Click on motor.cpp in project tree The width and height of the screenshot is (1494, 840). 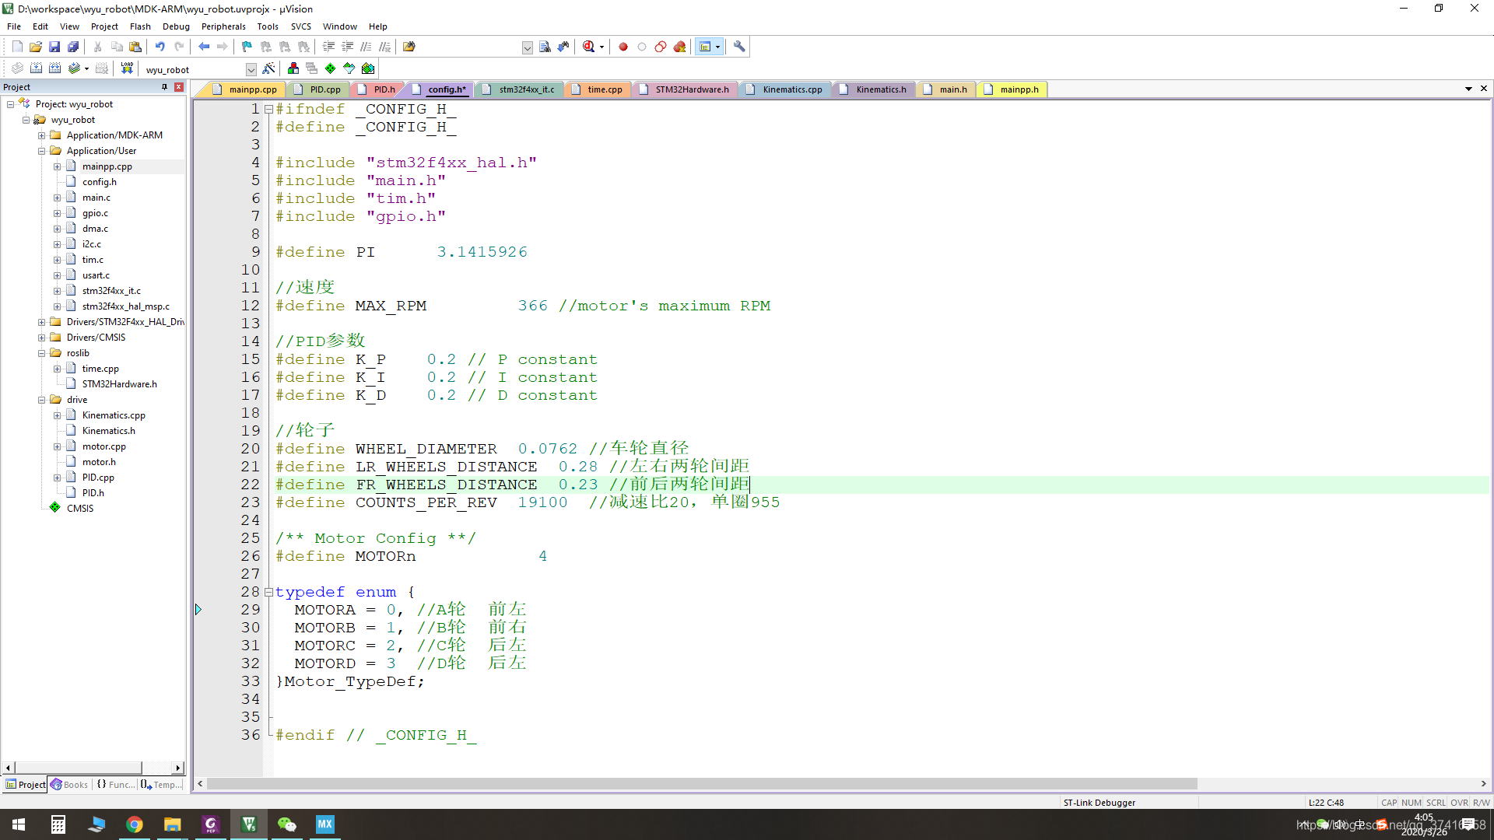pyautogui.click(x=102, y=445)
